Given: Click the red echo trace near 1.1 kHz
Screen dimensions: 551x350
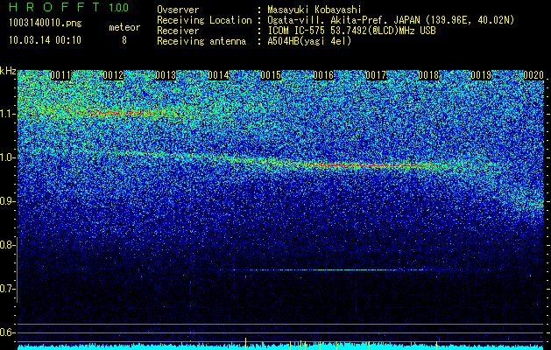Looking at the screenshot, I should pos(123,113).
